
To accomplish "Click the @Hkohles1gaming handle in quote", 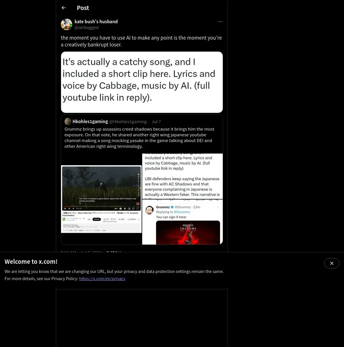I will tap(128, 121).
